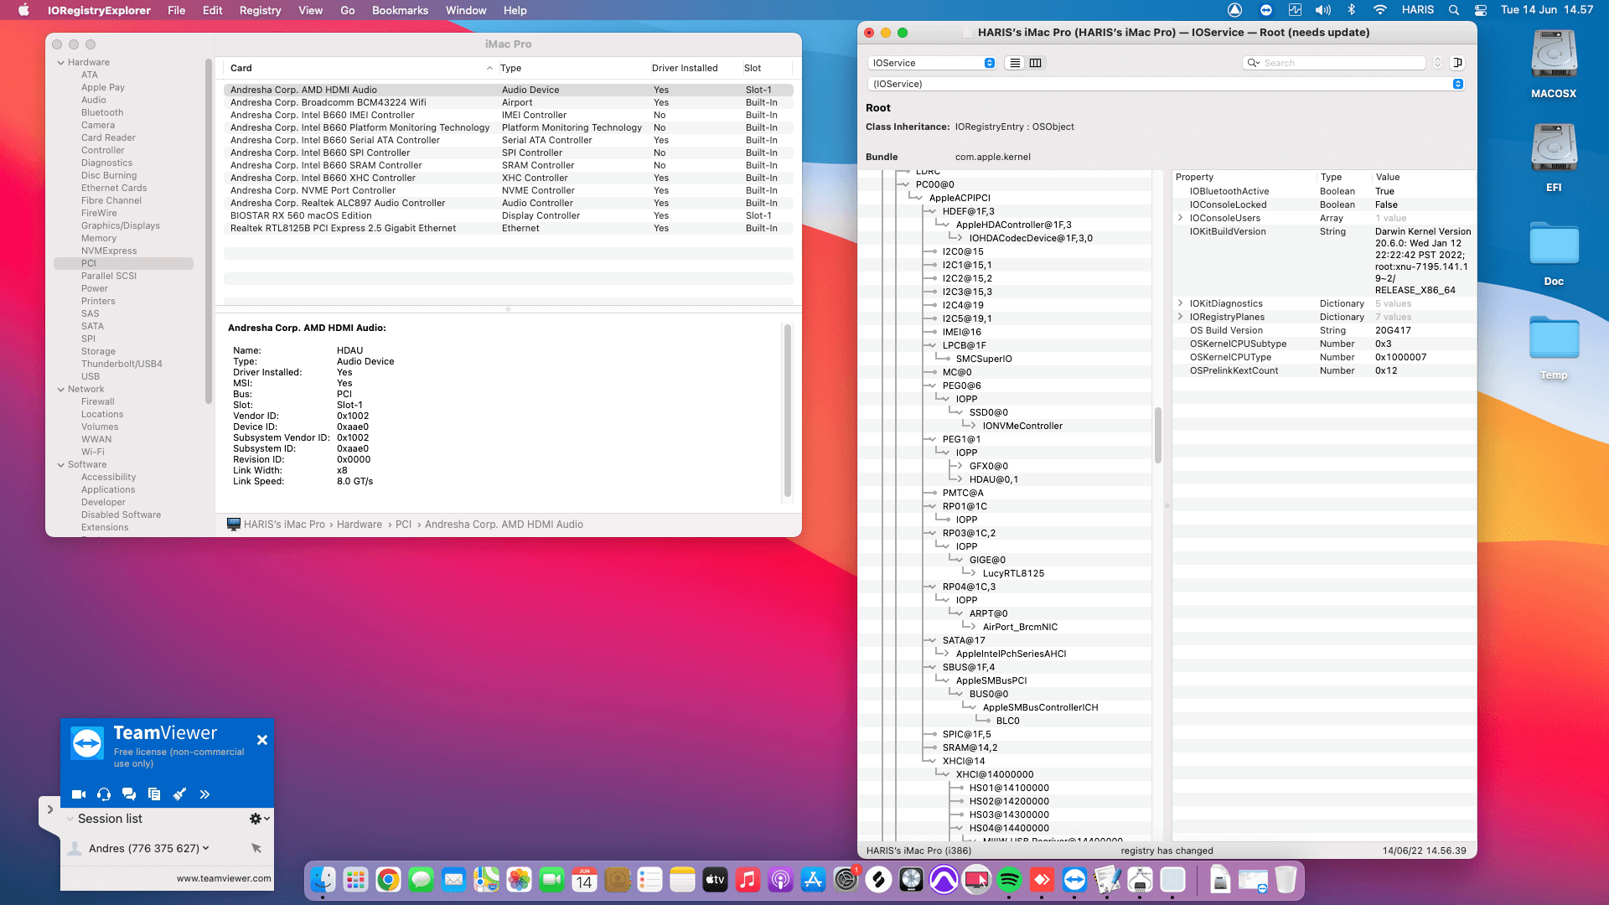Collapse the PEG1@1 tree node
Screen dimensions: 1609x905
click(931, 439)
